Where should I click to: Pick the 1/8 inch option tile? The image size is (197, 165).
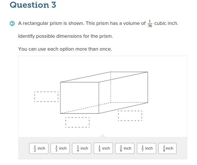168,148
